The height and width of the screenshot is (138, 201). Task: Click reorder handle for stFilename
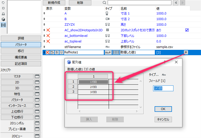(x=44, y=47)
